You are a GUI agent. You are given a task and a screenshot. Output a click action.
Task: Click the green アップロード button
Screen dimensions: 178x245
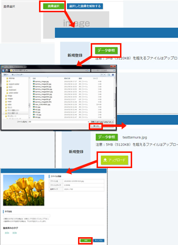(115, 160)
